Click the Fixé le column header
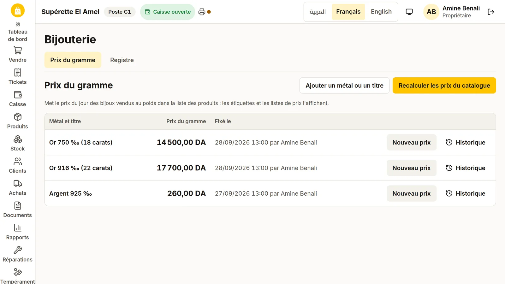 point(223,121)
